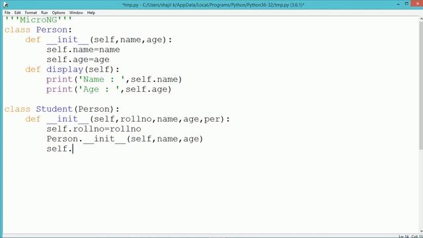Open the Help menu
Viewport: 423px width, 238px height.
(x=91, y=13)
